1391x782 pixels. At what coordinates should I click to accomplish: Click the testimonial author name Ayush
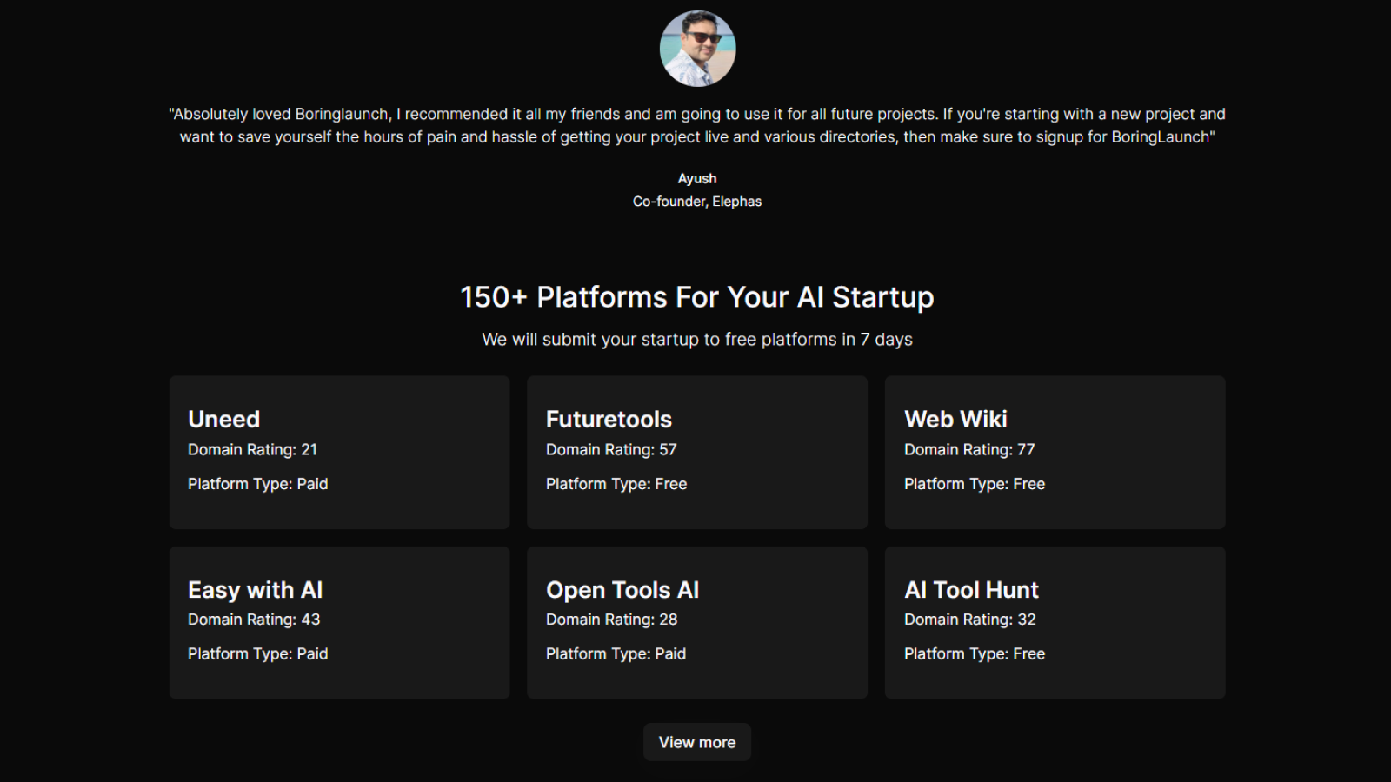click(697, 178)
